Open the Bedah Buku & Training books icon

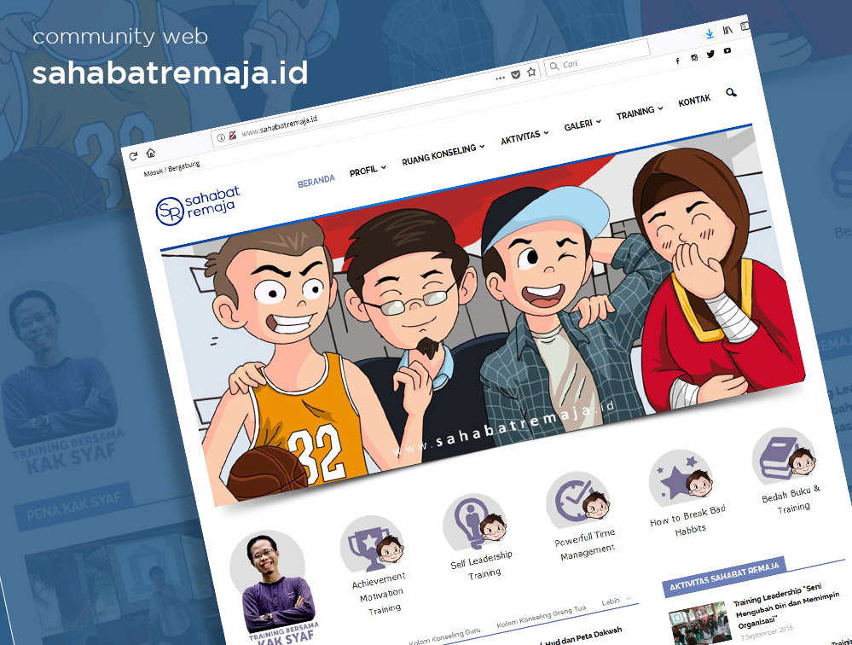784,457
